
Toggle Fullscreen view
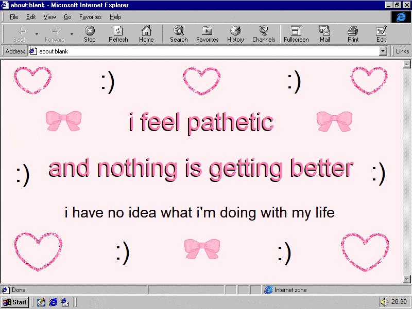[296, 34]
